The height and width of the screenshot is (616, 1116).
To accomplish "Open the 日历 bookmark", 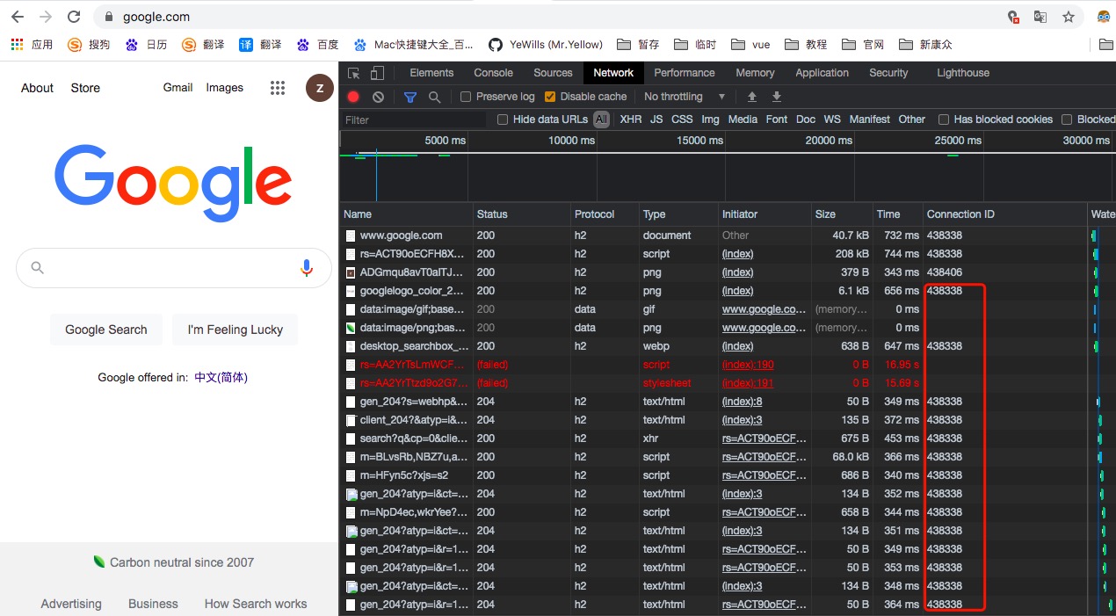I will coord(146,44).
